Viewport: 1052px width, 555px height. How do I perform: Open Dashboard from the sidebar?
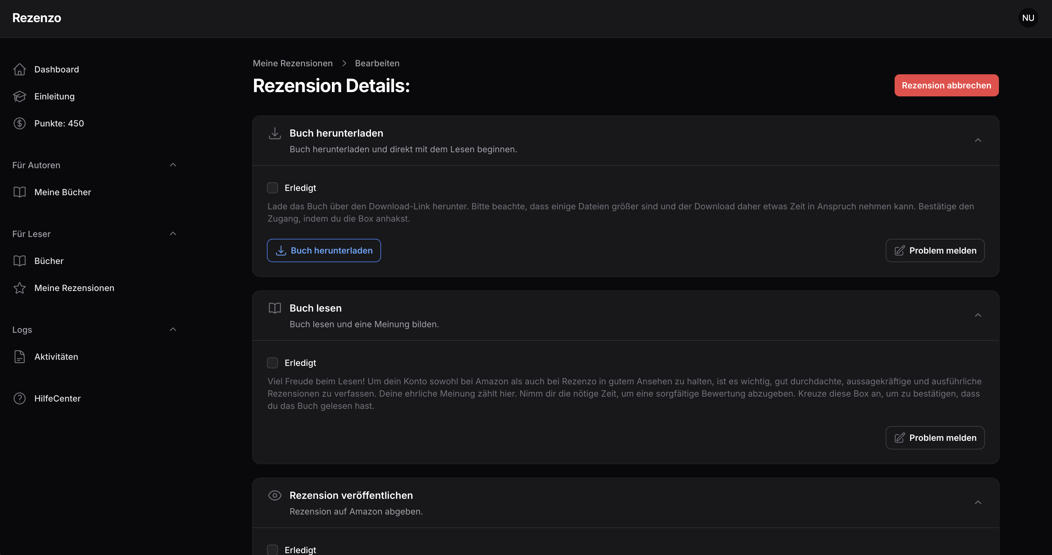tap(57, 69)
